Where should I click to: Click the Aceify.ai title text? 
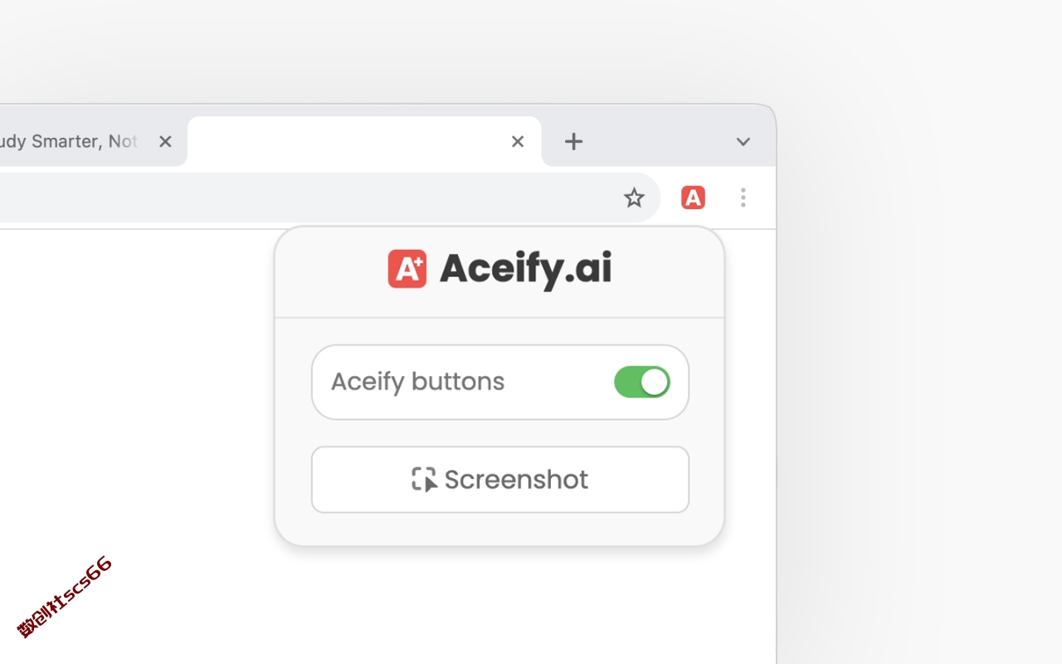coord(525,270)
